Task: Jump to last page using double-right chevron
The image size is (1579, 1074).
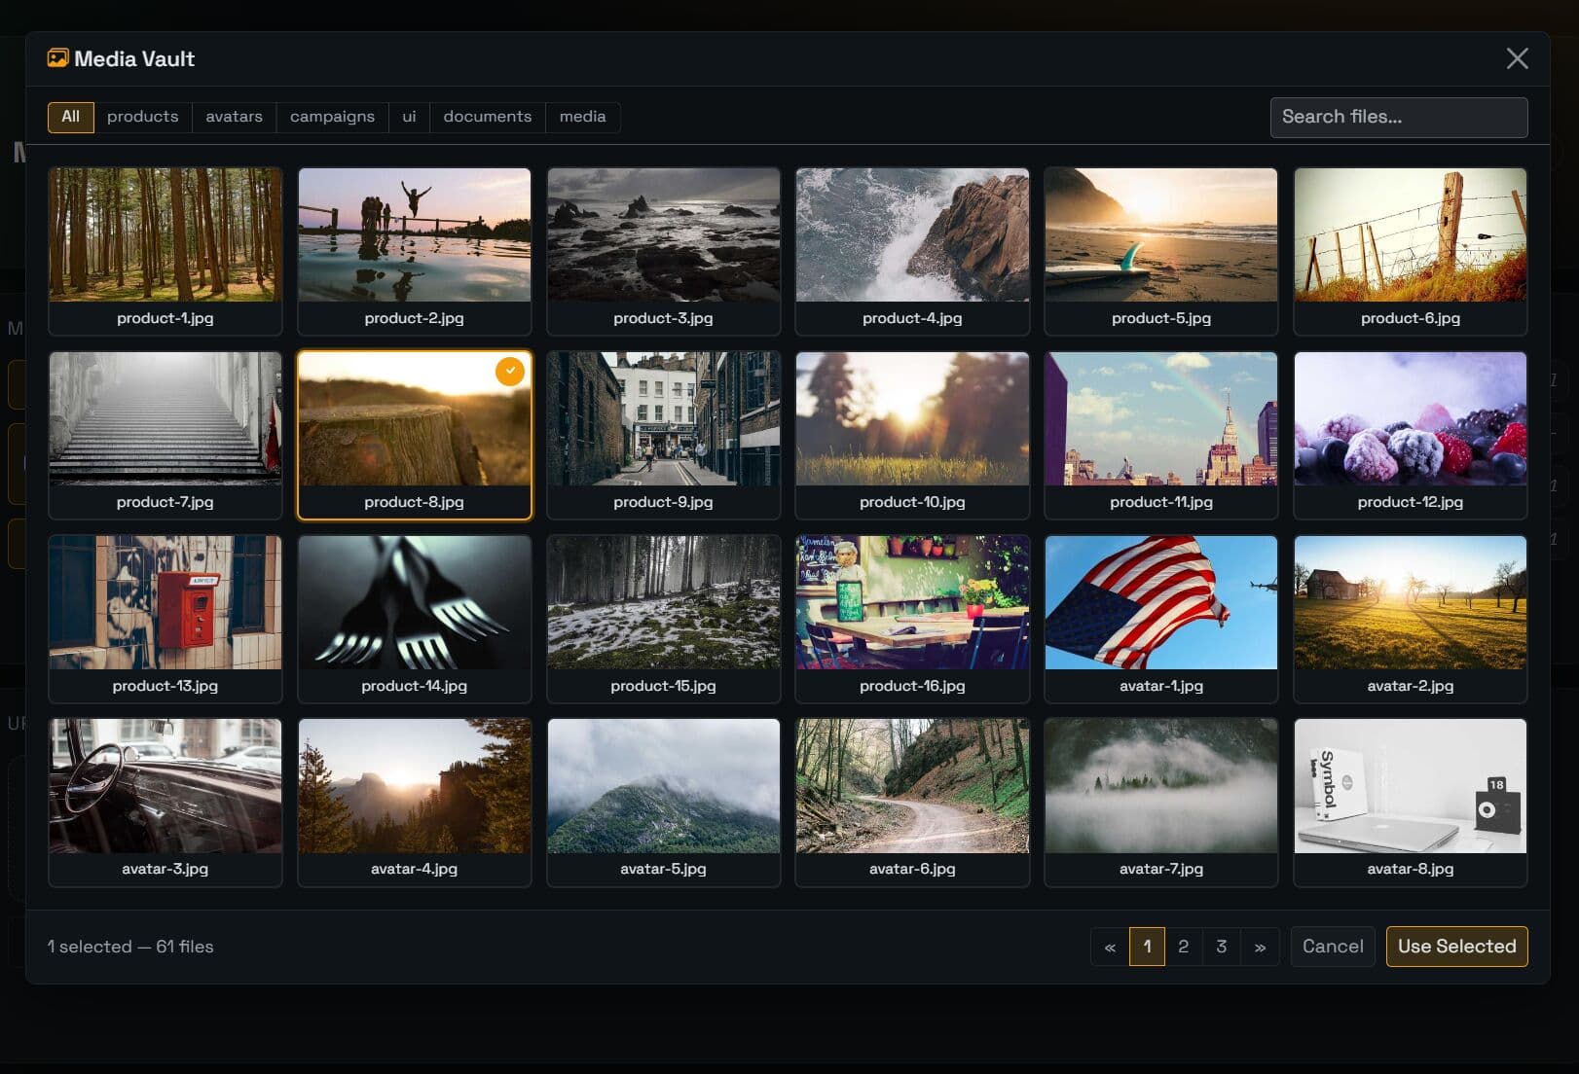Action: point(1260,946)
